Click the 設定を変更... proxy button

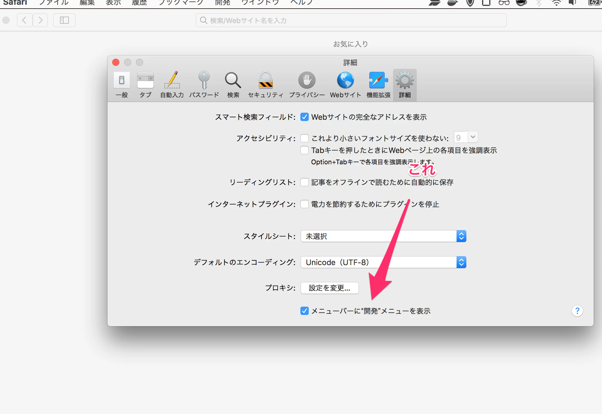click(x=330, y=288)
